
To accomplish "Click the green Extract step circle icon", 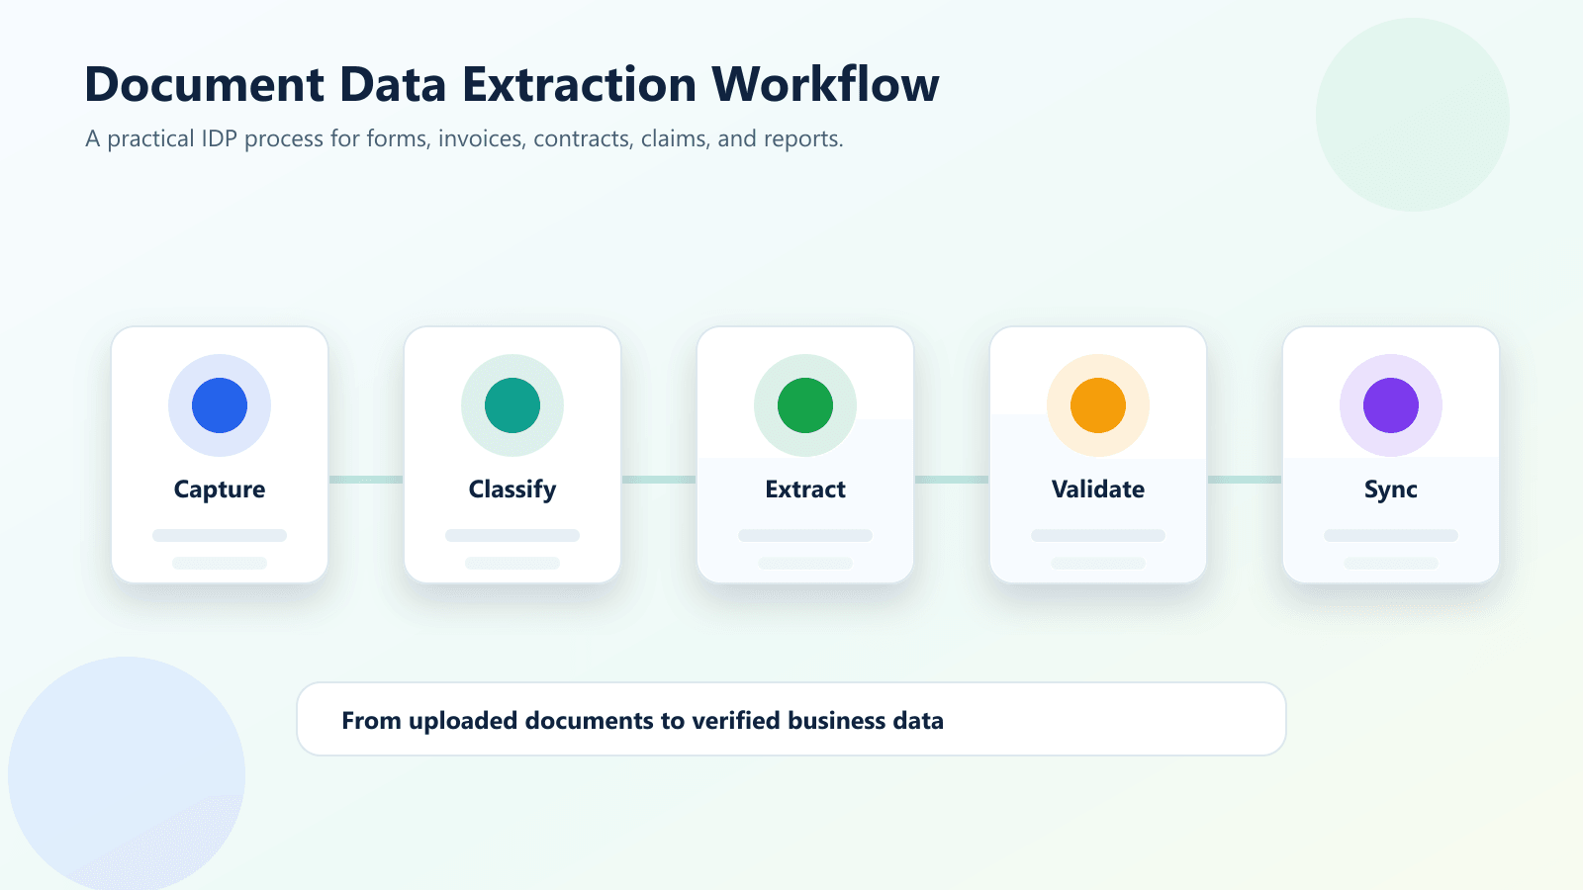I will (805, 405).
